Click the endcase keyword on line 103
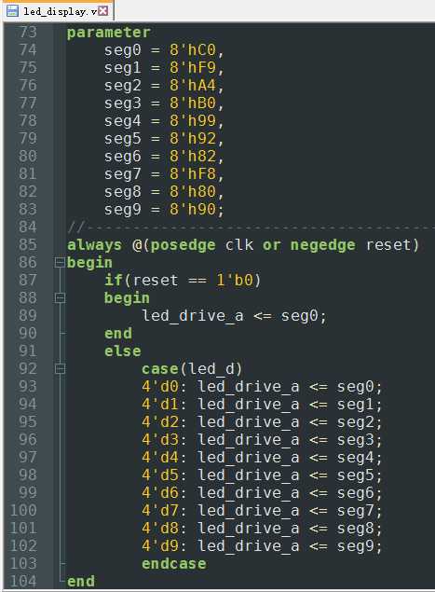This screenshot has width=435, height=592. 174,564
